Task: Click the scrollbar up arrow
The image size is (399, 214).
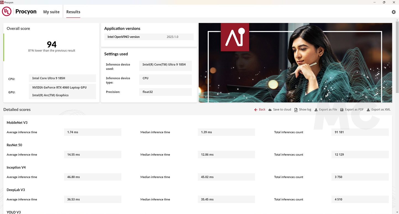Action: 397,20
